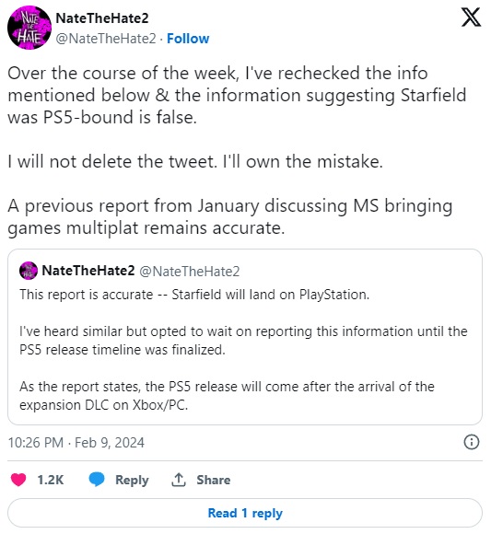The width and height of the screenshot is (491, 534).
Task: Click the main tweet text about Starfield
Action: coord(237,150)
